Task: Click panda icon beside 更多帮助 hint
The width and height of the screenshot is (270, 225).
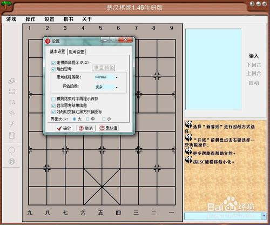Action: pos(188,151)
